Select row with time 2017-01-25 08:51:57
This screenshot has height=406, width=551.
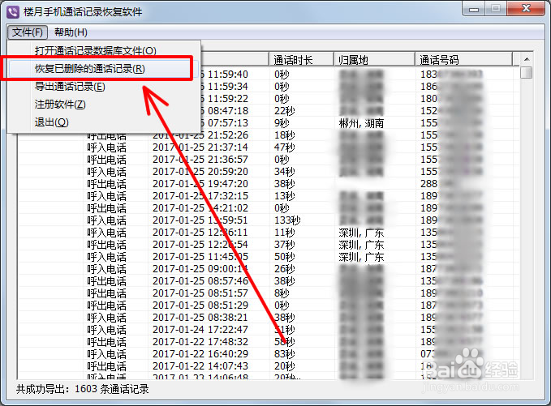pos(269,293)
